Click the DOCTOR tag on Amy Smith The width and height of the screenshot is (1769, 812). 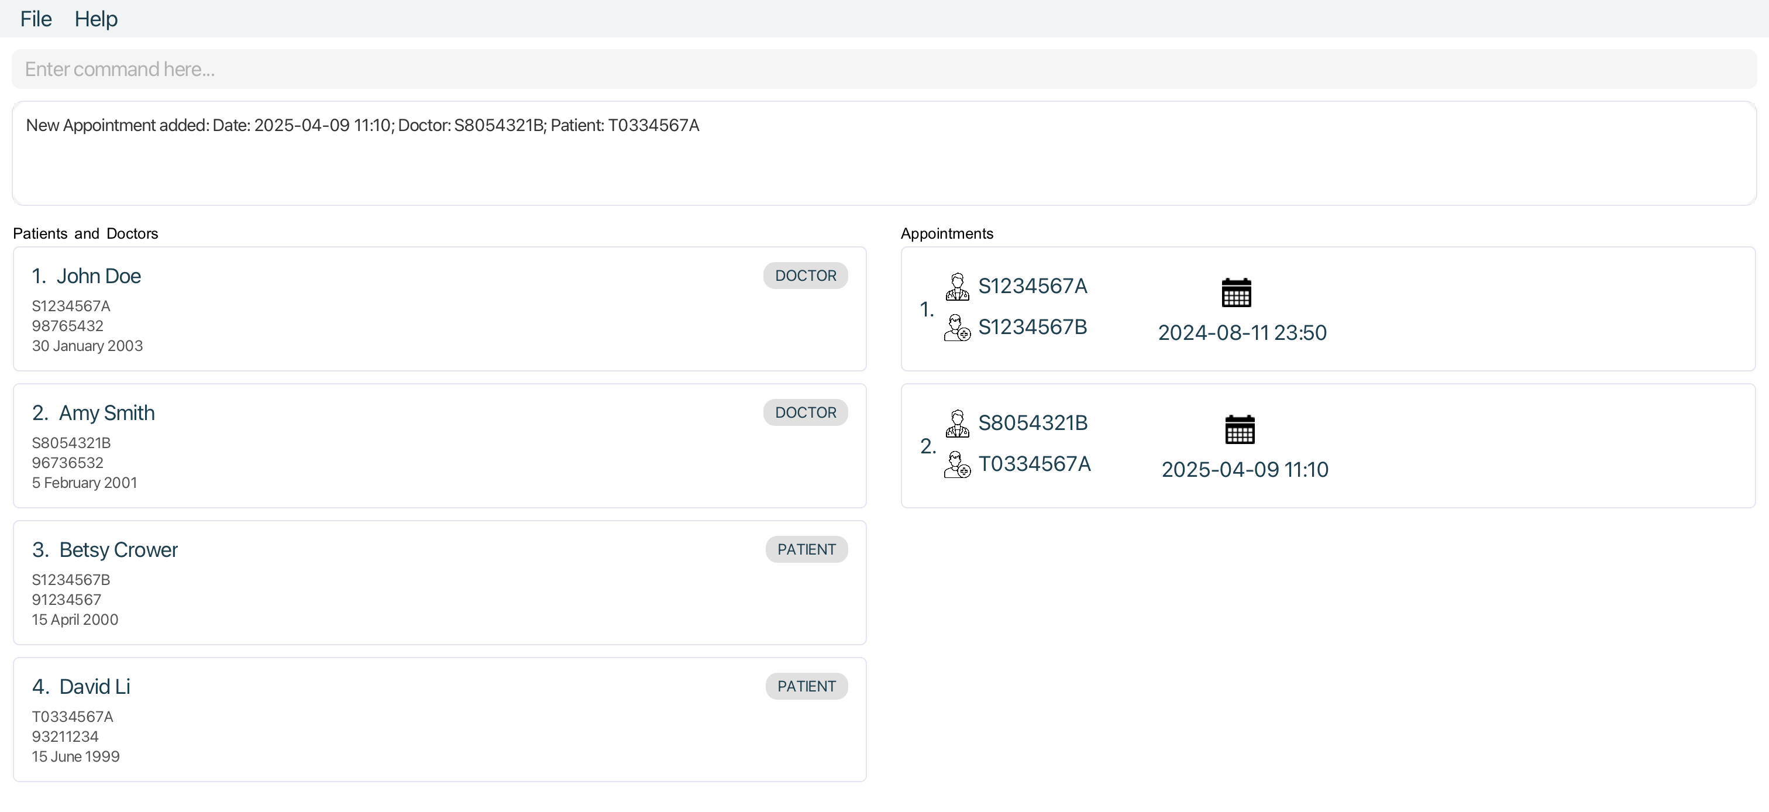pos(806,412)
